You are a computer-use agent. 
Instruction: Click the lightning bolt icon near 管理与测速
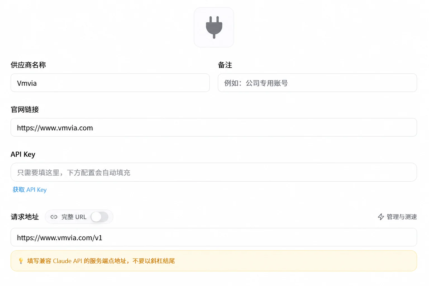(x=381, y=217)
